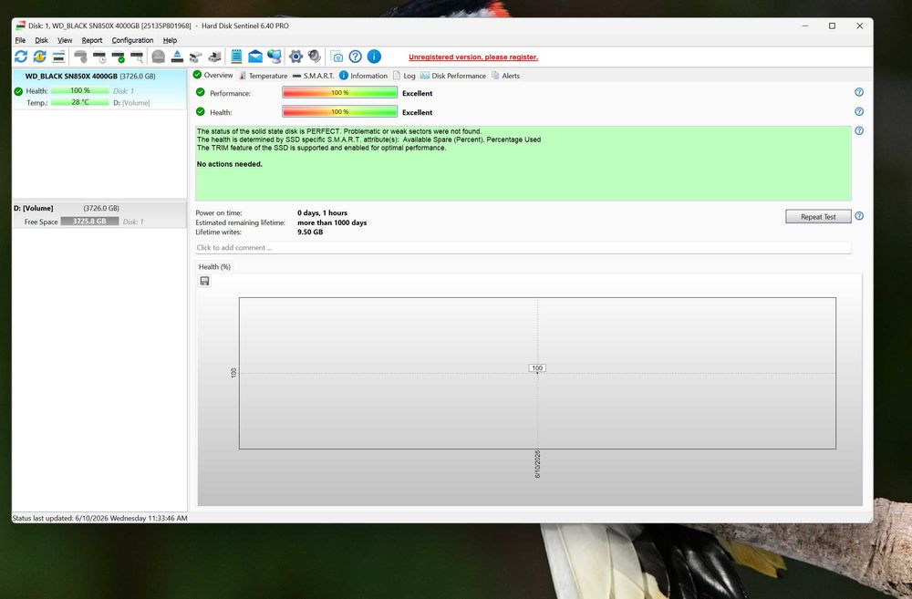Click the drive with clock toolbar icon
The height and width of the screenshot is (599, 912).
pyautogui.click(x=99, y=57)
